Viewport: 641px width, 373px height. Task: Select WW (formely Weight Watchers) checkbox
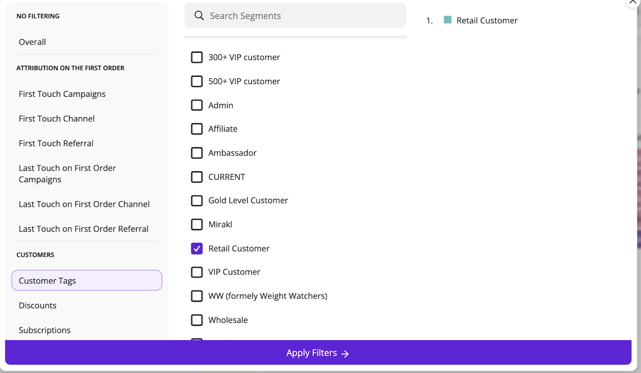coord(197,296)
